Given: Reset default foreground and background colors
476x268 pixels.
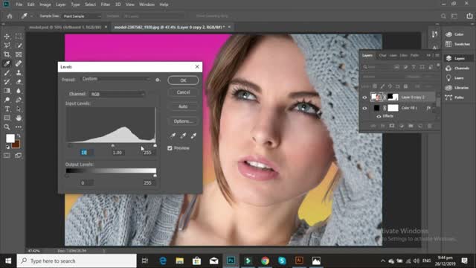Looking at the screenshot, I should (7, 147).
